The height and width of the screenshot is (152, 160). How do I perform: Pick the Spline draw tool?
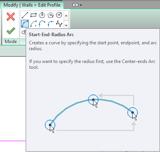(x=59, y=24)
